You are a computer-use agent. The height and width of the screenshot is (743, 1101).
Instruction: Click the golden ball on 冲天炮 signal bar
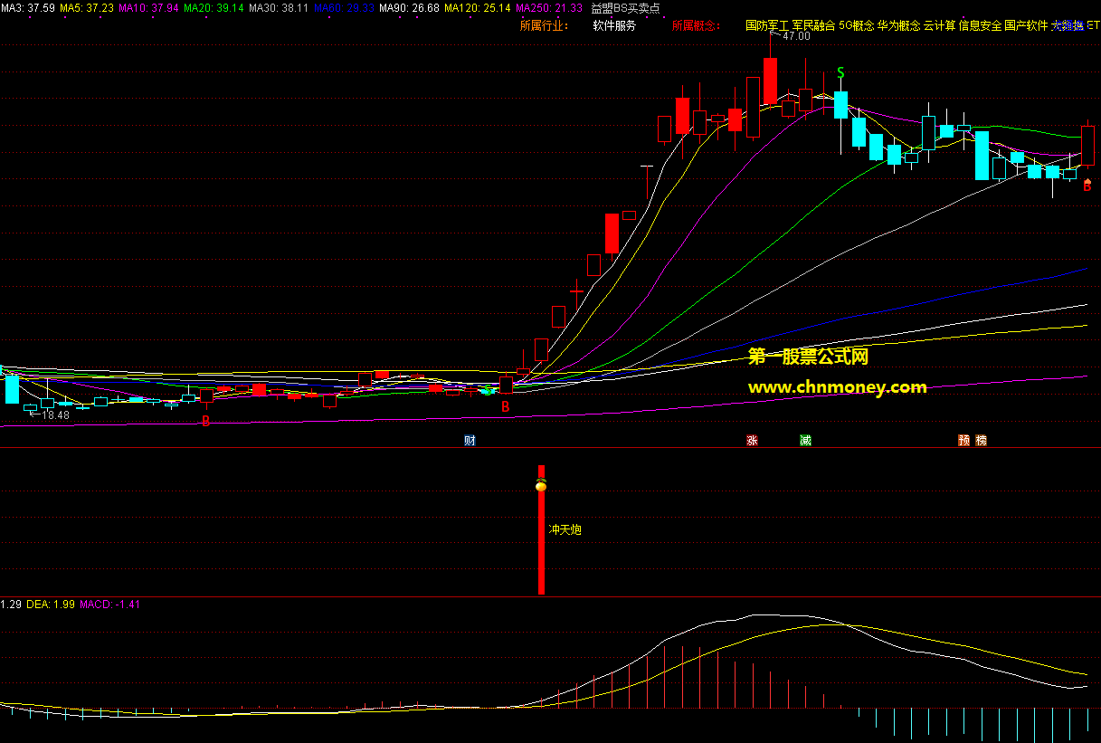click(541, 486)
